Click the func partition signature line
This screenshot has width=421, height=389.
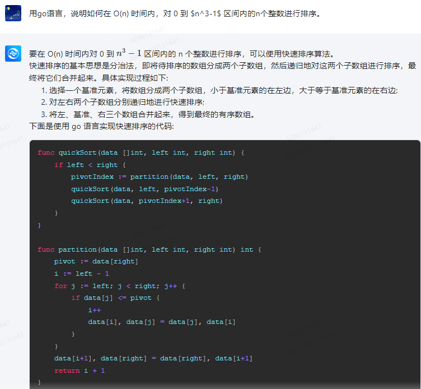[149, 249]
